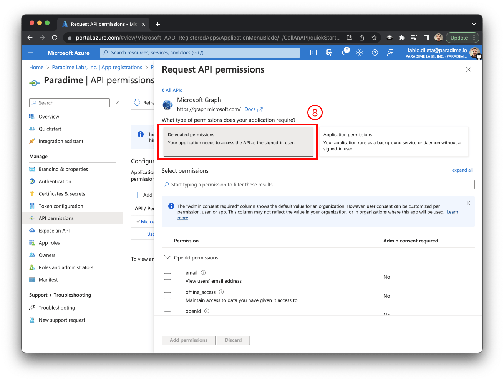Open the Azure portal hamburger menu
Screen dimensions: 504x381
coord(31,53)
